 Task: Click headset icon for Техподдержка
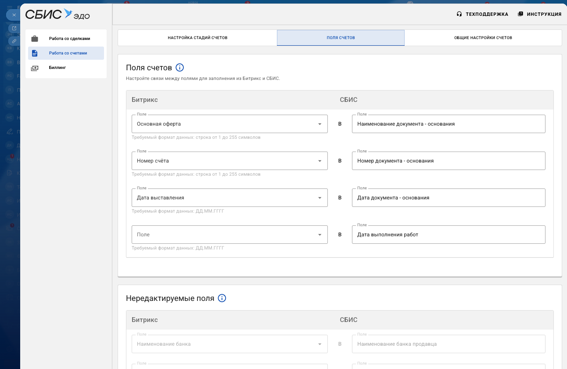point(459,14)
